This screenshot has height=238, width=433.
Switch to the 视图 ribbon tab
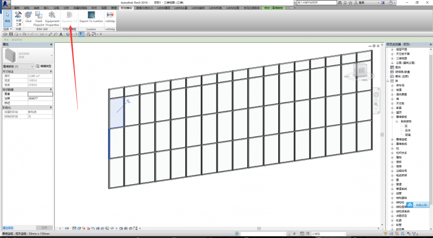click(104, 8)
